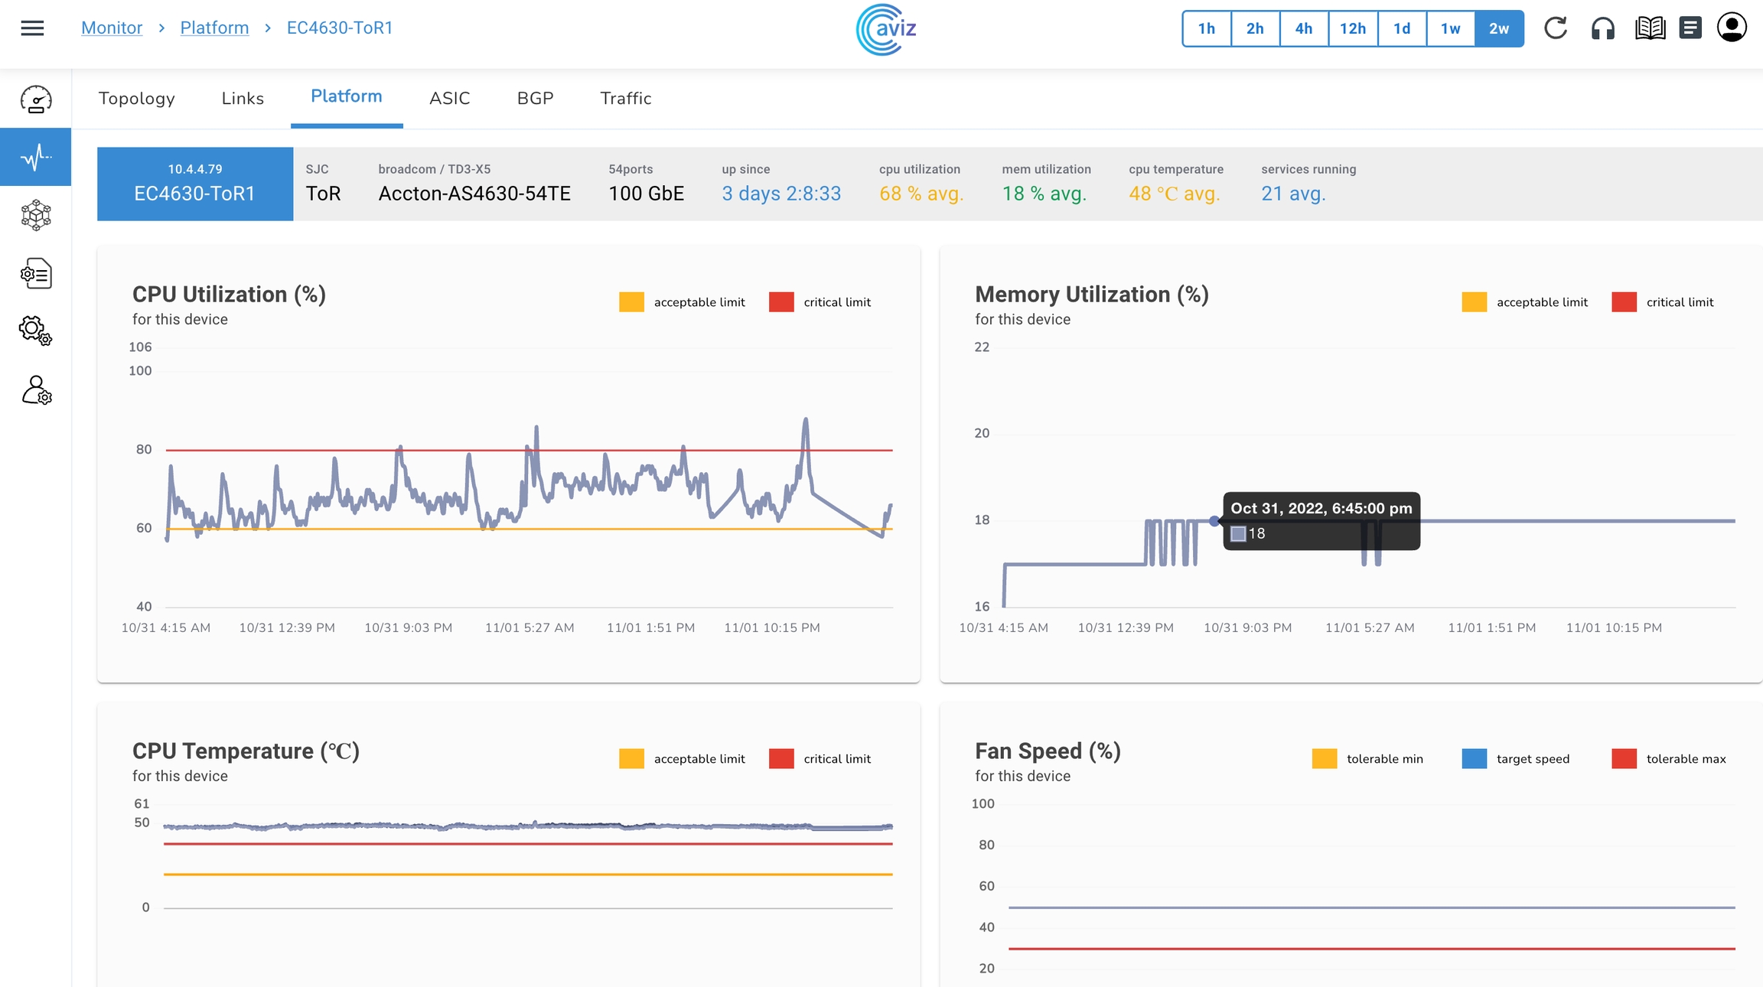1763x987 pixels.
Task: Switch to the Topology tab
Action: [136, 98]
